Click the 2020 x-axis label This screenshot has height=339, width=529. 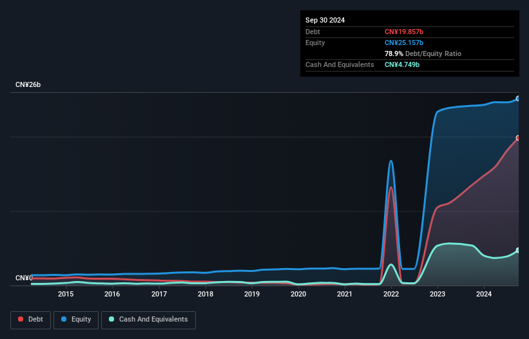[x=298, y=294]
